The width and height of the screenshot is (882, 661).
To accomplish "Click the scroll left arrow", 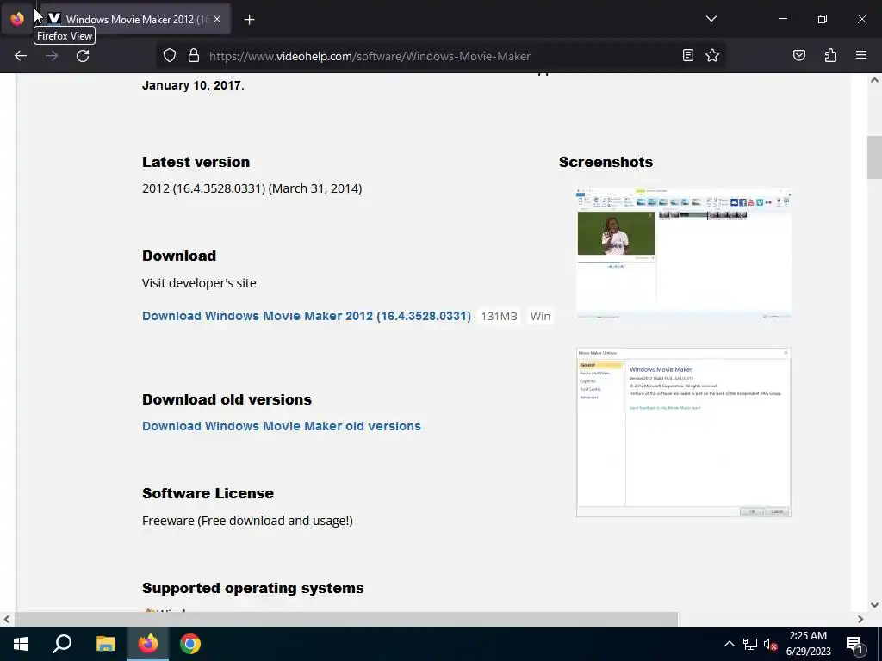I will (7, 619).
